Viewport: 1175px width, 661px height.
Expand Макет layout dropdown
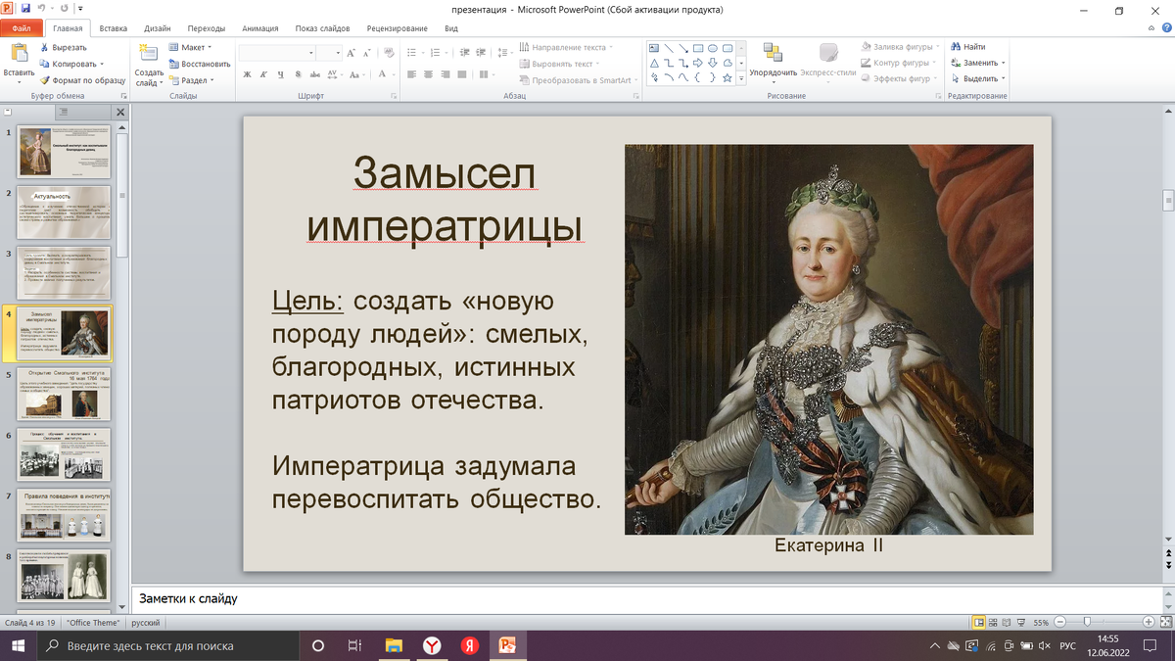pos(191,47)
